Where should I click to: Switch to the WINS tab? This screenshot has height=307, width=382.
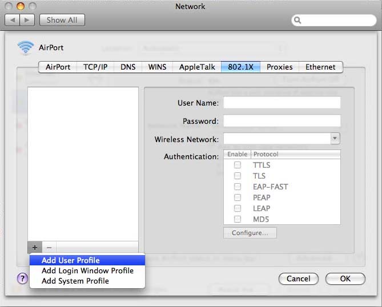(157, 67)
